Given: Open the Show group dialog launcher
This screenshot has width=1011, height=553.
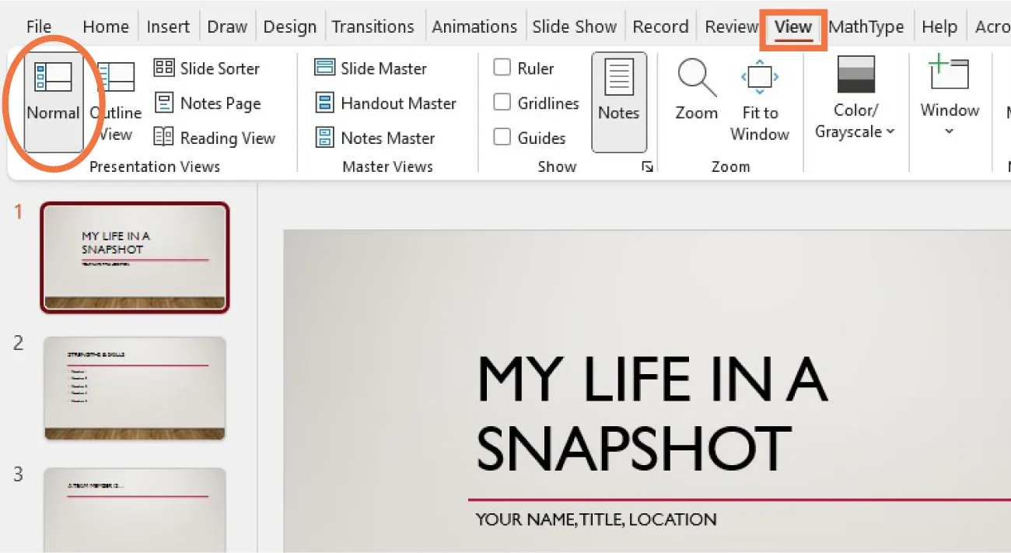Looking at the screenshot, I should [x=648, y=166].
